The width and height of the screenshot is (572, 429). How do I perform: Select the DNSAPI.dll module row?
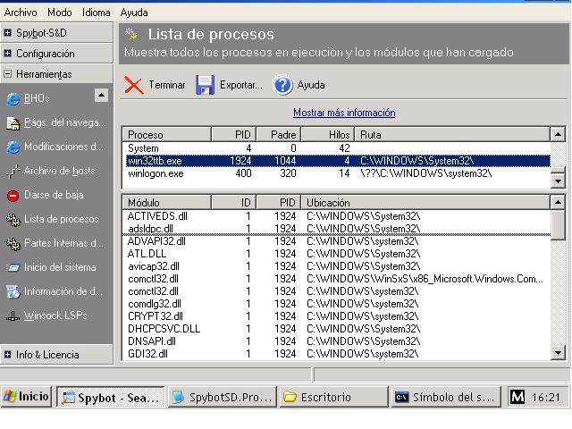336,341
